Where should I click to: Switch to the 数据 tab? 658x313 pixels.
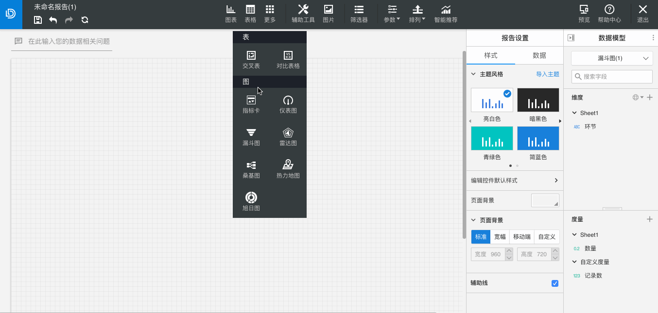(x=539, y=55)
